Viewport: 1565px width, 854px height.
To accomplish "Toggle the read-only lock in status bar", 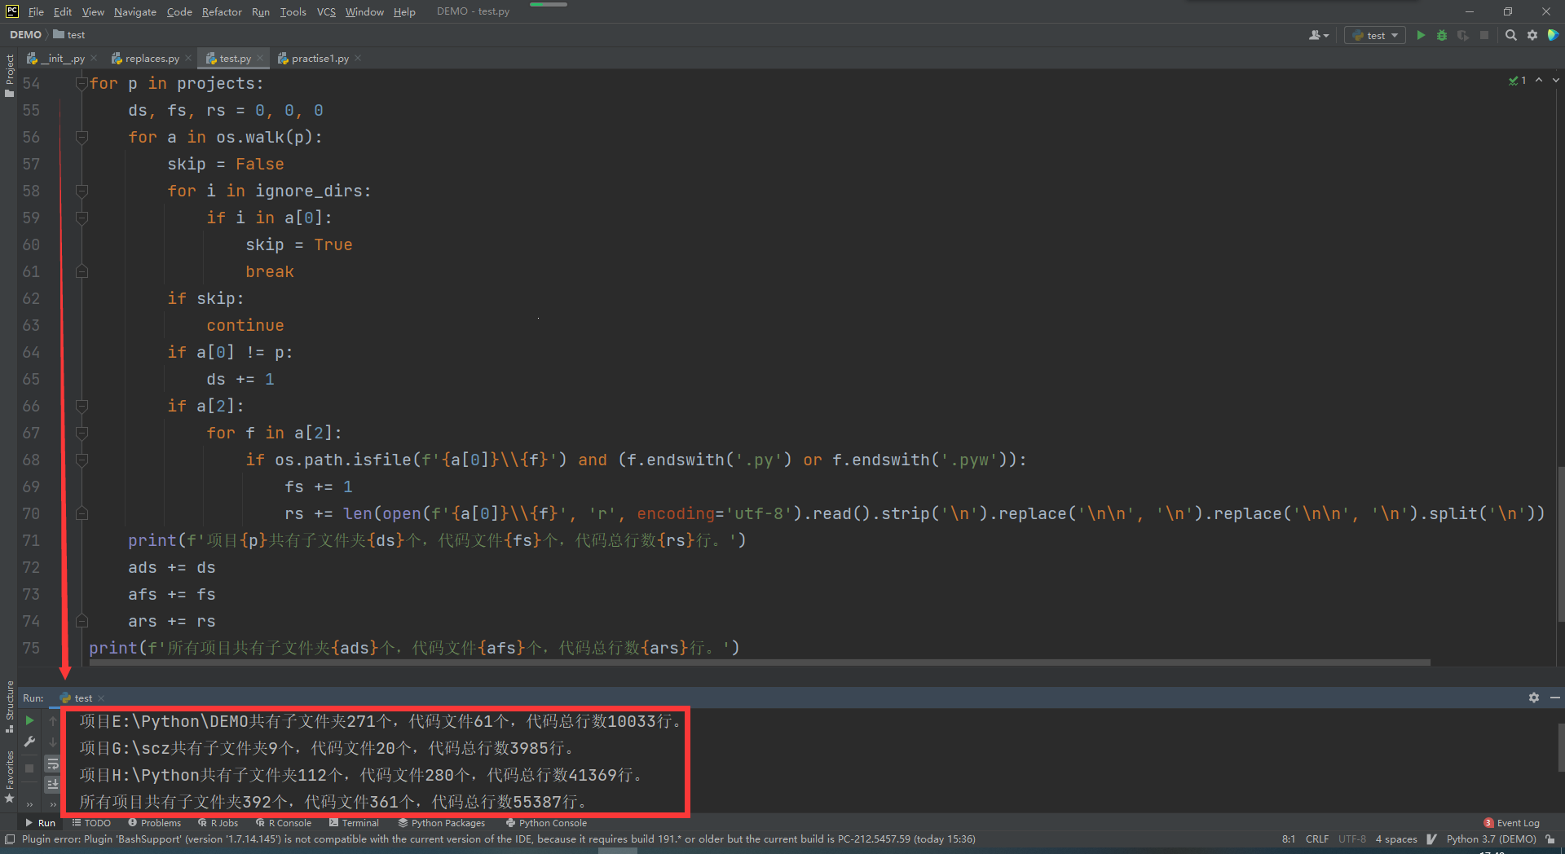I will pyautogui.click(x=1550, y=839).
